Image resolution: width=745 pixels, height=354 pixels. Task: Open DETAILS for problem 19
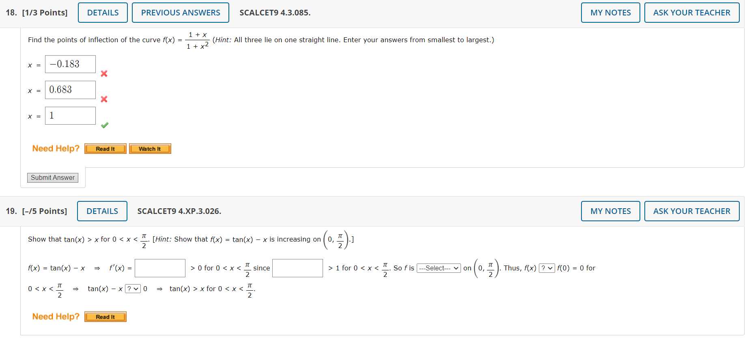pyautogui.click(x=102, y=211)
